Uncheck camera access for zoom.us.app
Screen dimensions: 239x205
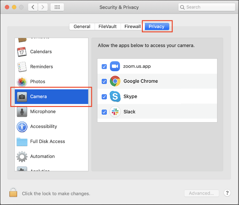coord(104,66)
